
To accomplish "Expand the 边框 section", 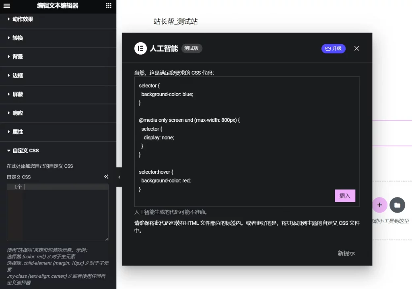I will pos(18,76).
